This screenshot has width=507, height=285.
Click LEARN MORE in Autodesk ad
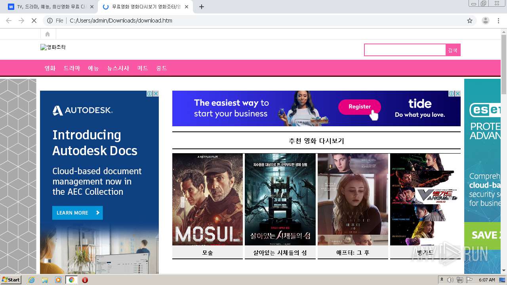click(77, 213)
